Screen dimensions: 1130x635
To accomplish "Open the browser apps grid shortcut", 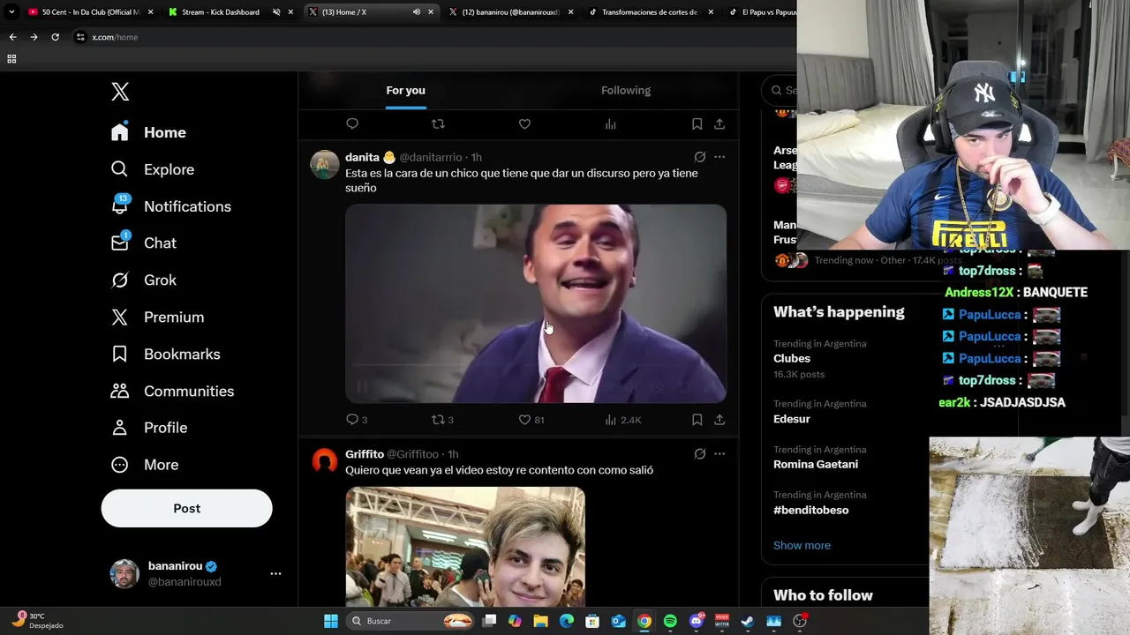I will [x=11, y=59].
